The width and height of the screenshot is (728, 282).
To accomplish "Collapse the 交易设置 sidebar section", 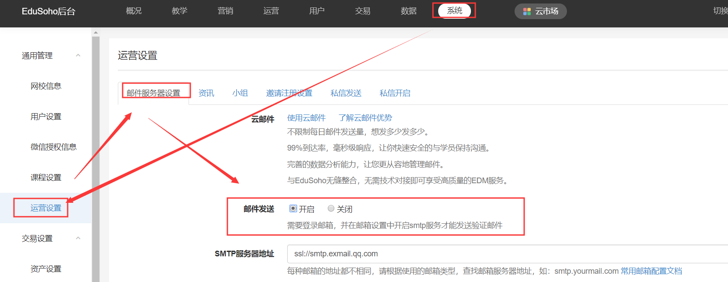I will pos(78,238).
